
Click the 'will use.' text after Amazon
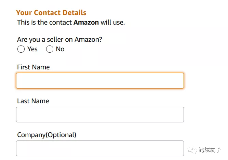point(112,23)
